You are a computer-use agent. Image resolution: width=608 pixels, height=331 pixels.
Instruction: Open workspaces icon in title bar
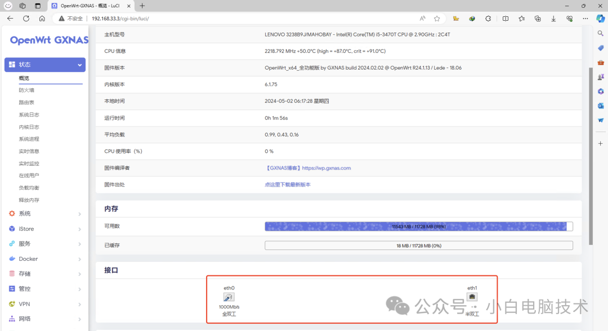(23, 6)
